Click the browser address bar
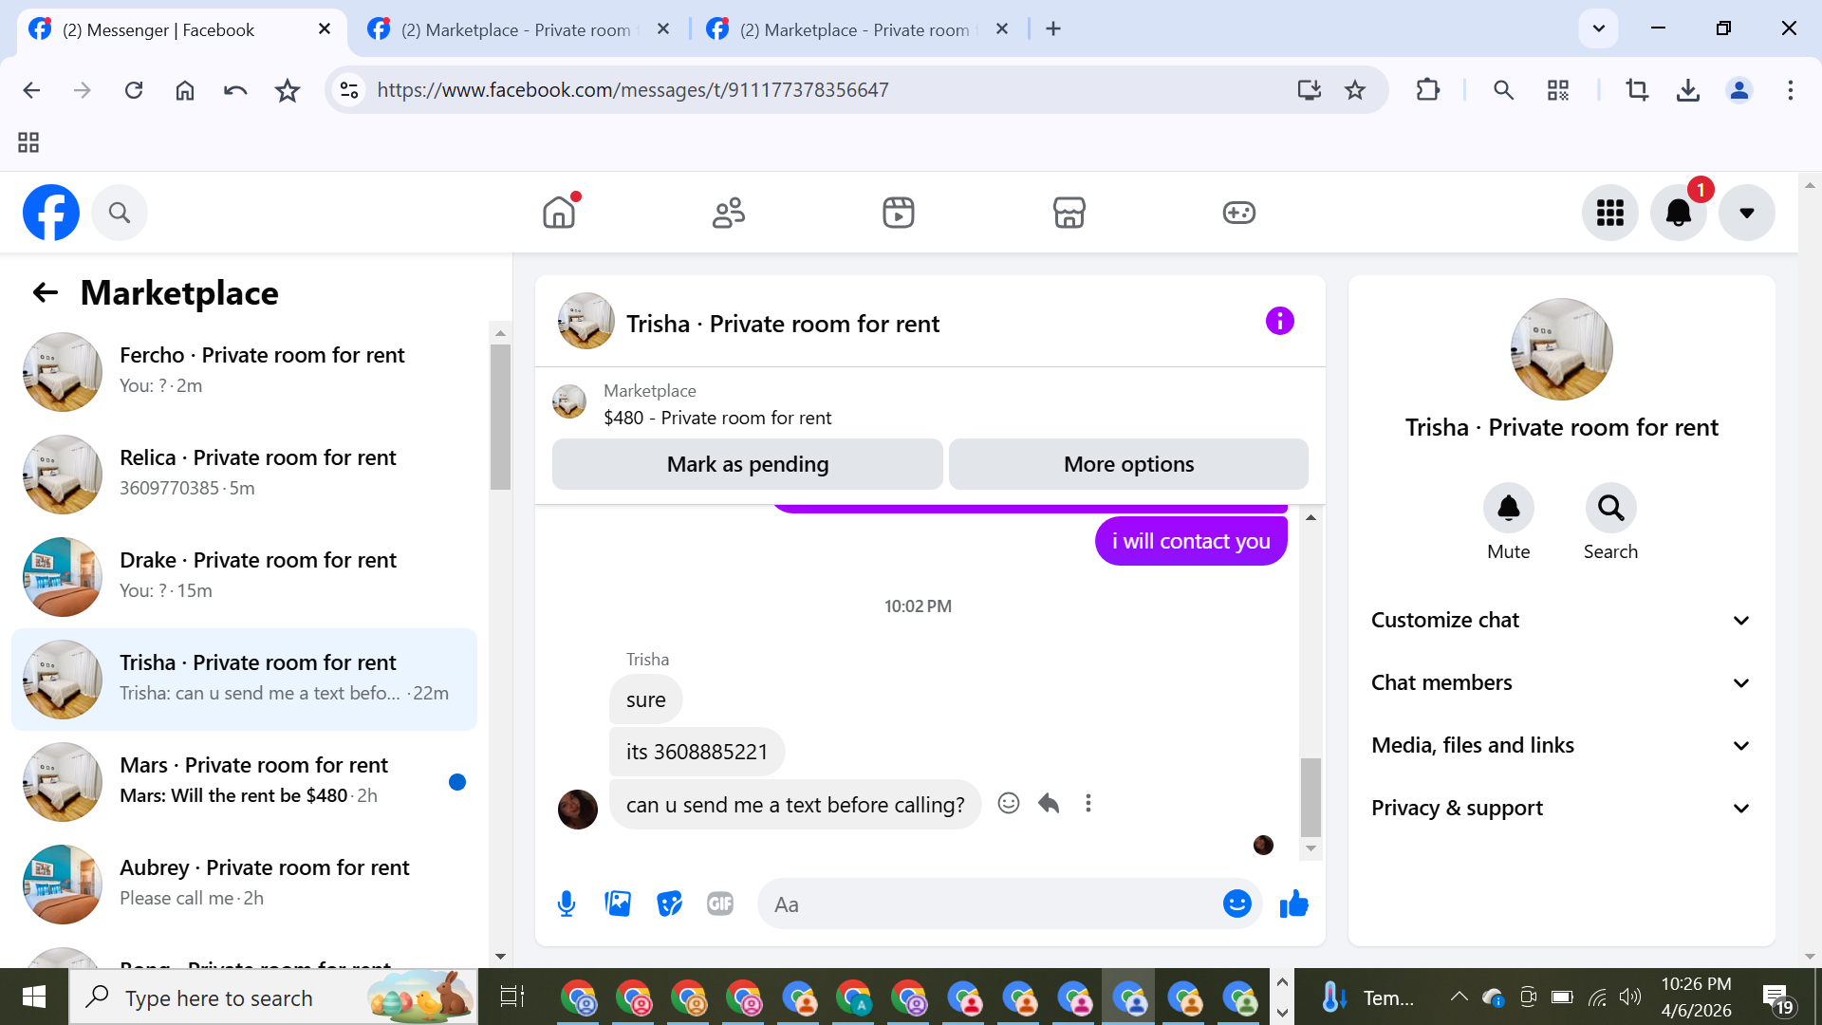Screen dimensions: 1822x1025 [x=826, y=90]
